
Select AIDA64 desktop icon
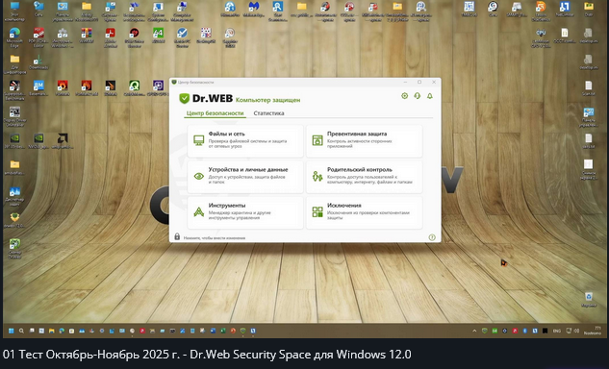[158, 36]
